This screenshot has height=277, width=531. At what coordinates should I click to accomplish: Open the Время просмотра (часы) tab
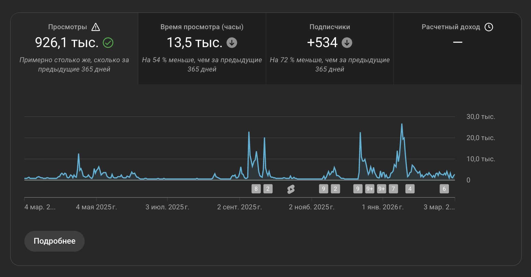click(x=202, y=49)
